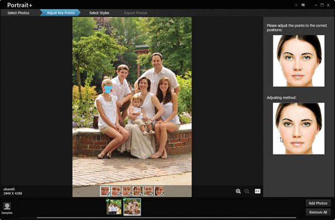Open the feedback speech bubble icon in the title bar
This screenshot has height=220, width=335.
(x=303, y=5)
